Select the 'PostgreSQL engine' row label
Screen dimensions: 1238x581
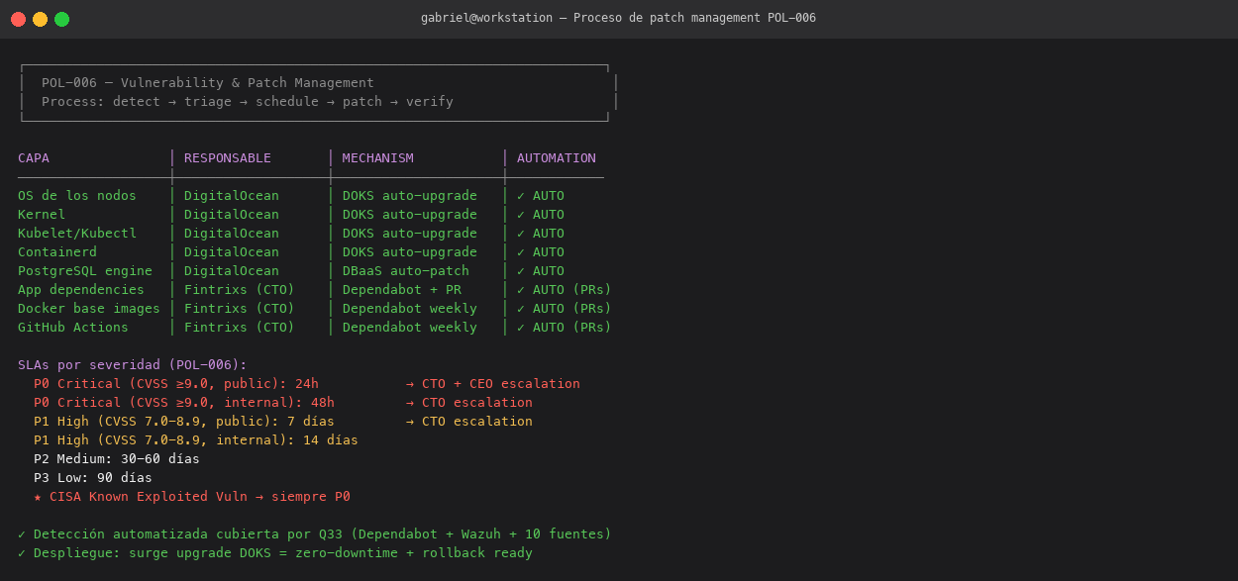click(85, 271)
